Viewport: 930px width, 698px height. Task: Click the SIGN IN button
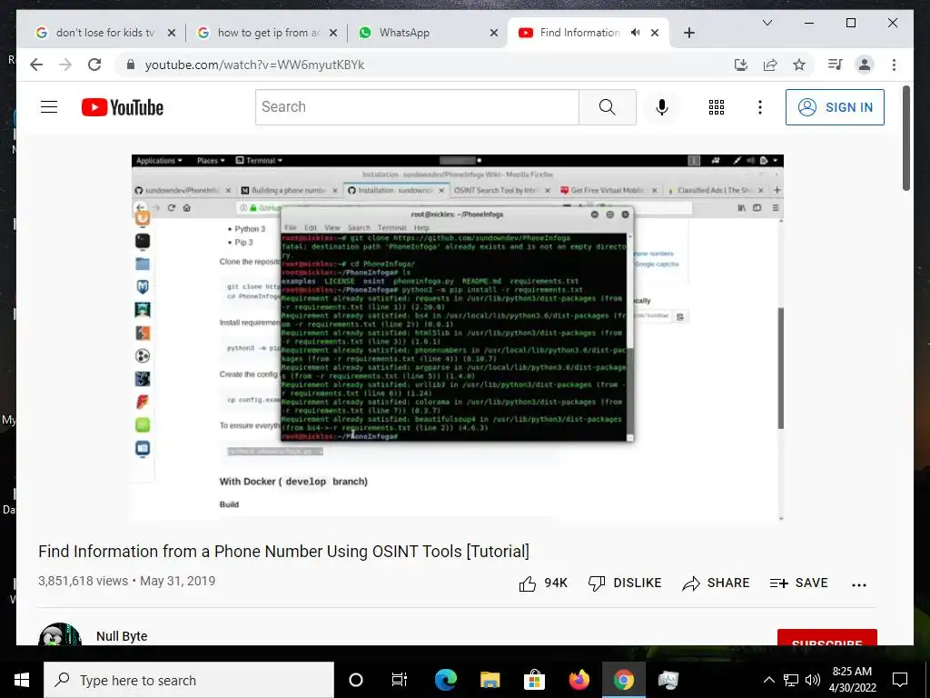[835, 107]
